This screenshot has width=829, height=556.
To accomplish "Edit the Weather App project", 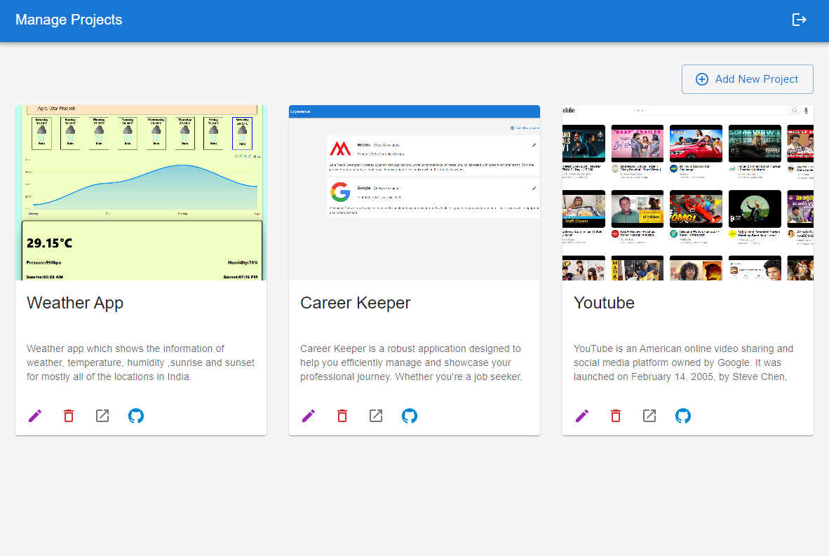I will pos(35,416).
